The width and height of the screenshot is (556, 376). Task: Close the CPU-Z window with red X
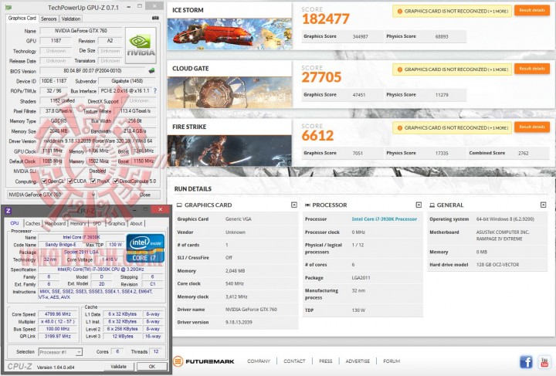coord(160,209)
